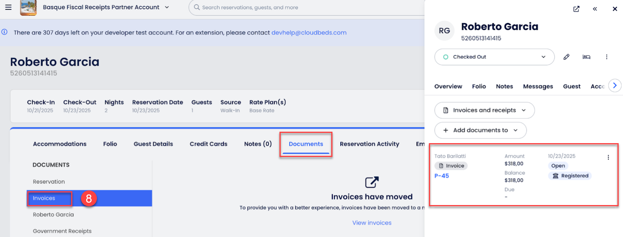Open reservation panel in new window icon

[576, 9]
